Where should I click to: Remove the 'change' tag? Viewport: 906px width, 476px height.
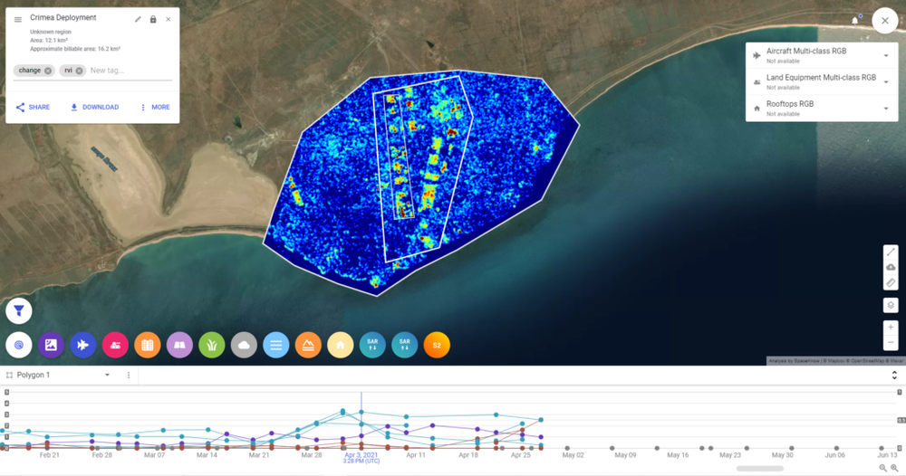click(x=49, y=71)
